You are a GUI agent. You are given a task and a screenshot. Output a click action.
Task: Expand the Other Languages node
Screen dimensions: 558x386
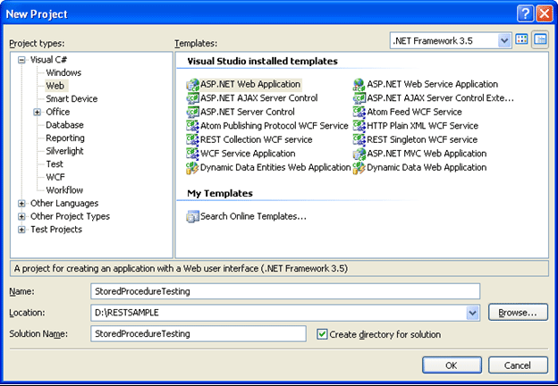point(21,204)
